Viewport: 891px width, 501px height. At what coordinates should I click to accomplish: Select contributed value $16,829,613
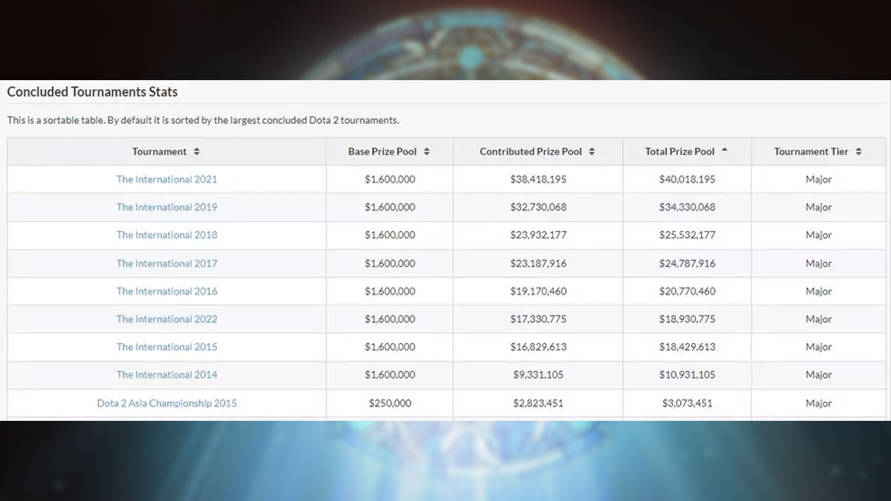tap(538, 347)
